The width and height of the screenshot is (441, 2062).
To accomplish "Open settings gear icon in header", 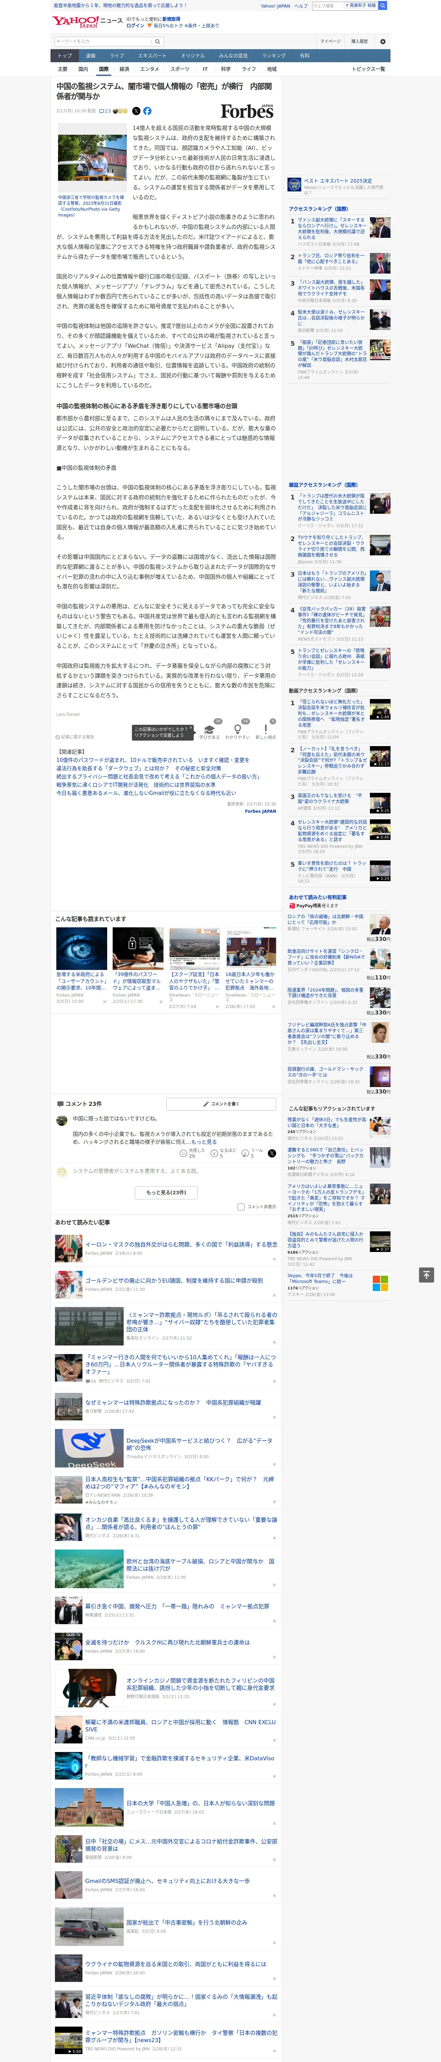I will point(383,41).
